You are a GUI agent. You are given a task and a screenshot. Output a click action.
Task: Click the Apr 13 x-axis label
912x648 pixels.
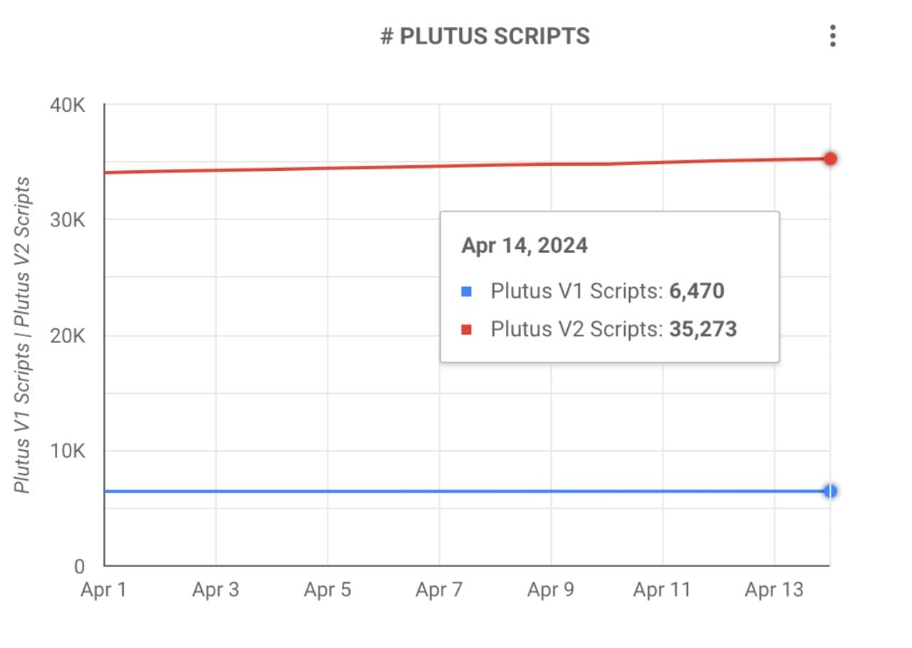click(x=774, y=590)
